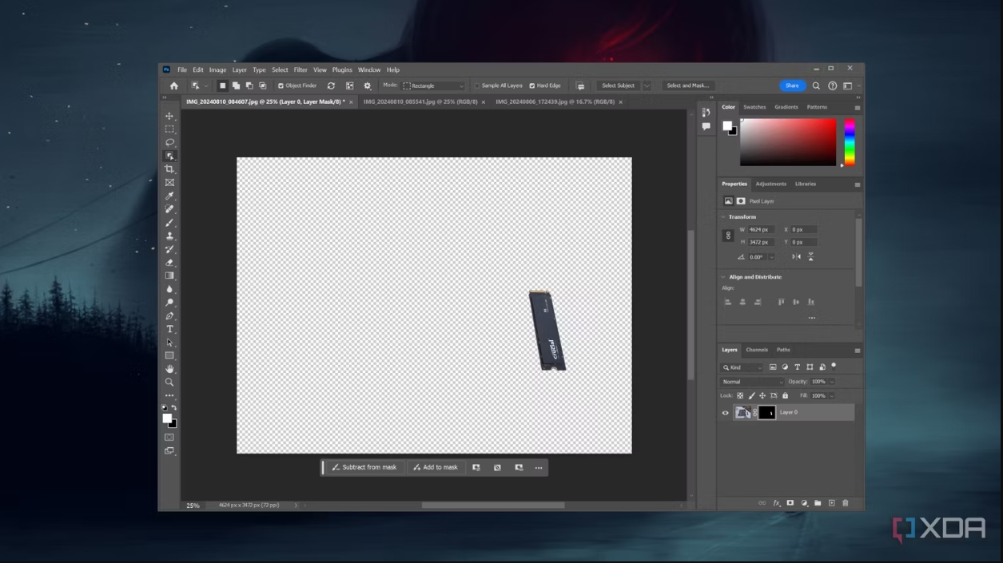Open the Plugins menu

pos(342,69)
